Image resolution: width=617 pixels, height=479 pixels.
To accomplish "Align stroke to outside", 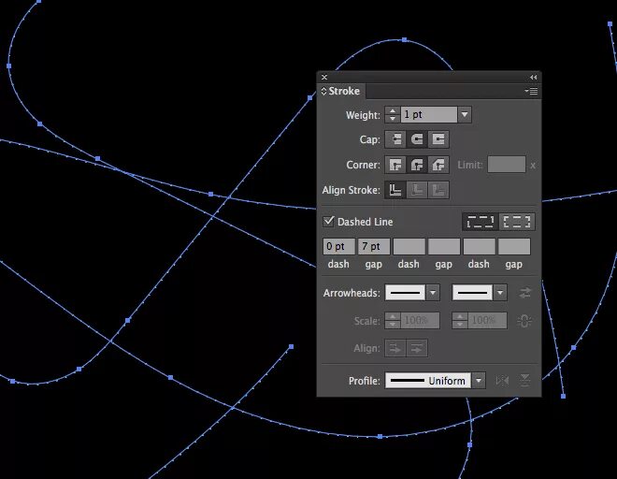I will (438, 190).
